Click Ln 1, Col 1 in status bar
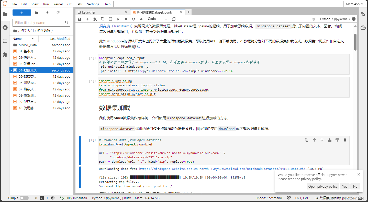The height and width of the screenshot is (202, 368). tap(303, 198)
